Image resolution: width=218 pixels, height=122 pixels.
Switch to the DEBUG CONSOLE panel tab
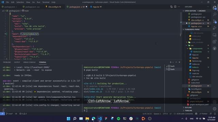click(x=29, y=62)
